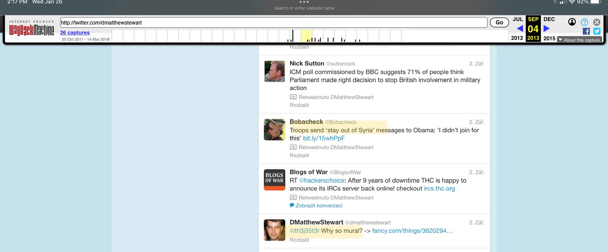This screenshot has width=608, height=252.
Task: Expand the About this capture dropdown
Action: [x=579, y=40]
